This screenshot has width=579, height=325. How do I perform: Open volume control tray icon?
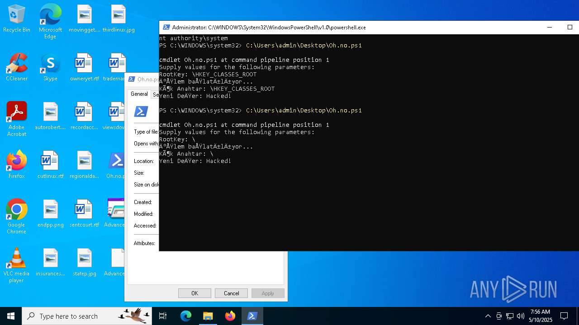[x=521, y=316]
